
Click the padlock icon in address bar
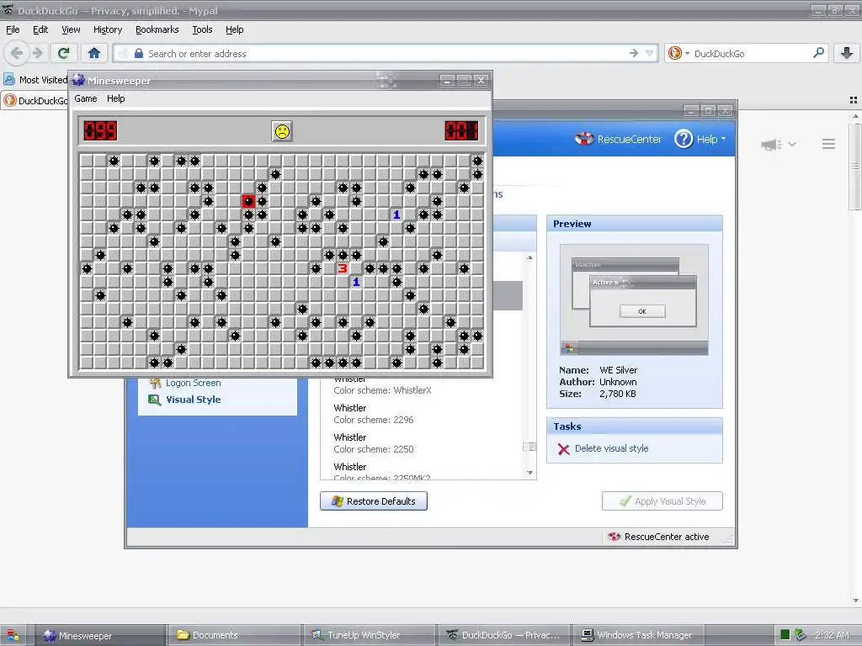tap(139, 53)
